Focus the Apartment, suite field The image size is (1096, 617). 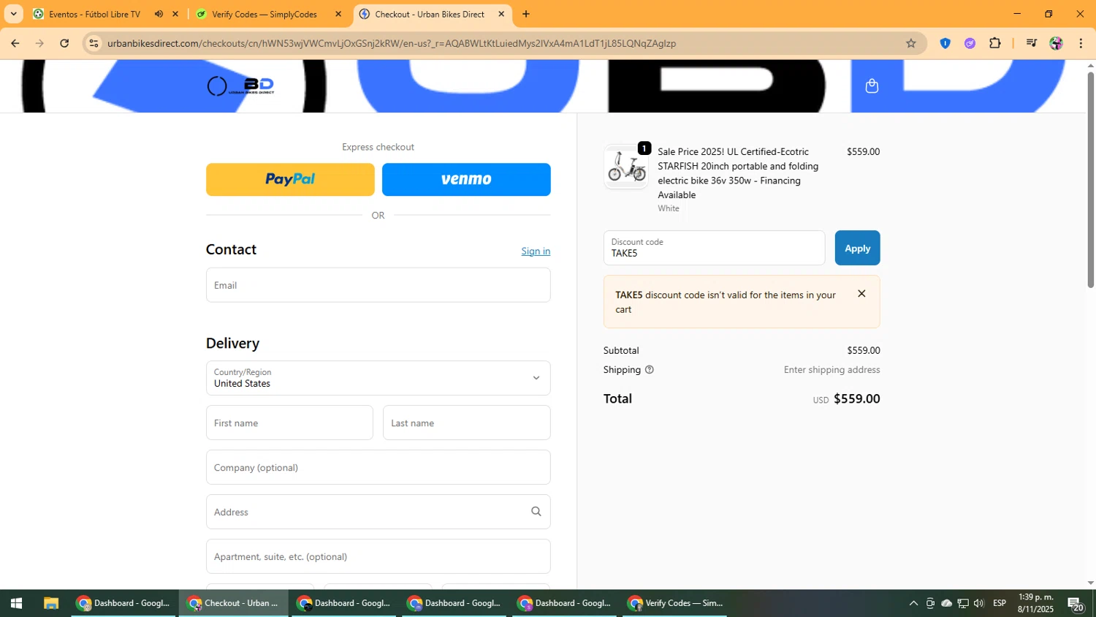tap(378, 556)
